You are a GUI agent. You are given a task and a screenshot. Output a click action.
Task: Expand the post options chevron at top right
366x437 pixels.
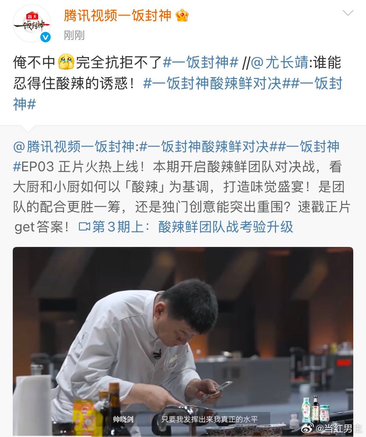pos(348,13)
